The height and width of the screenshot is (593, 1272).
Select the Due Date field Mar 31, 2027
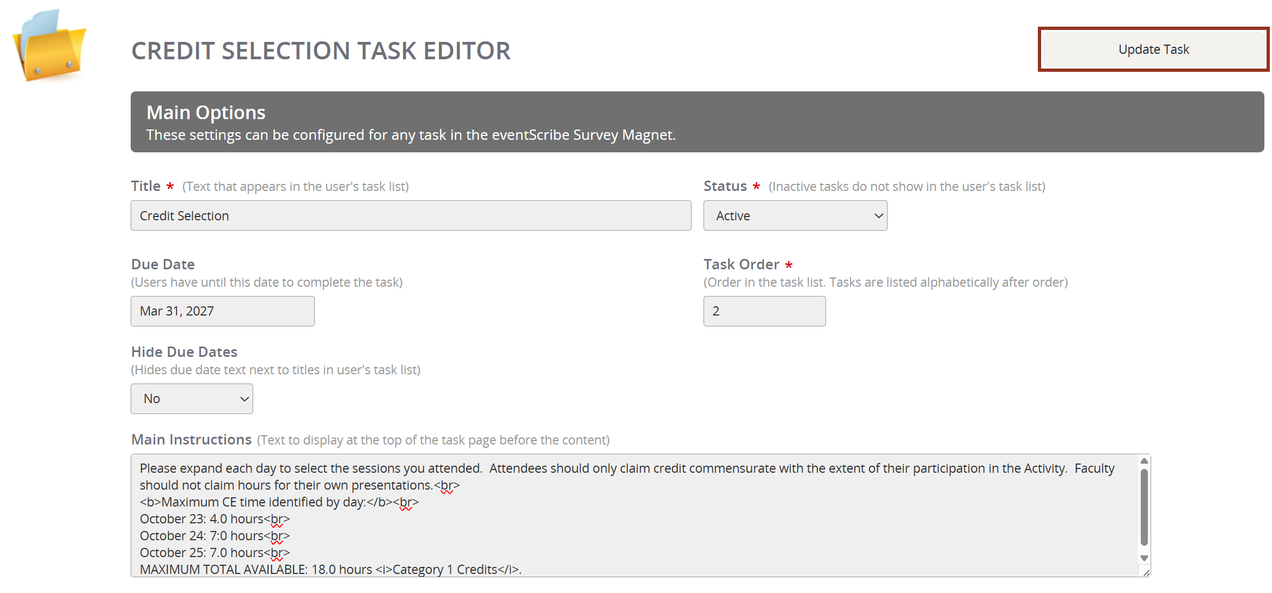[222, 311]
